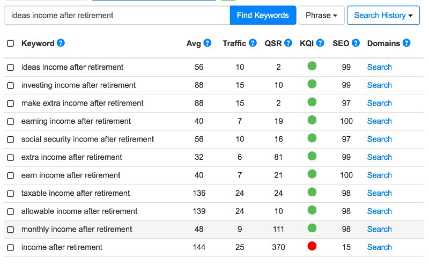The width and height of the screenshot is (429, 273).
Task: Expand the Search History dropdown
Action: (383, 16)
